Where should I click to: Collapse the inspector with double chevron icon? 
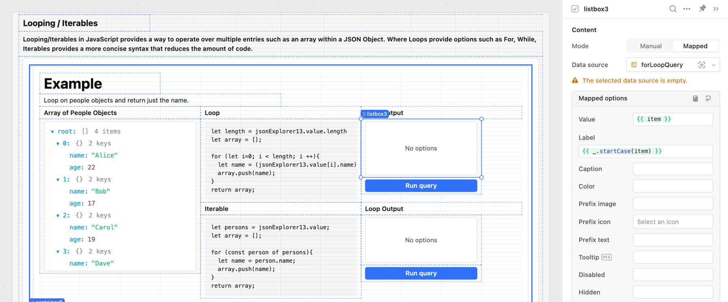716,9
